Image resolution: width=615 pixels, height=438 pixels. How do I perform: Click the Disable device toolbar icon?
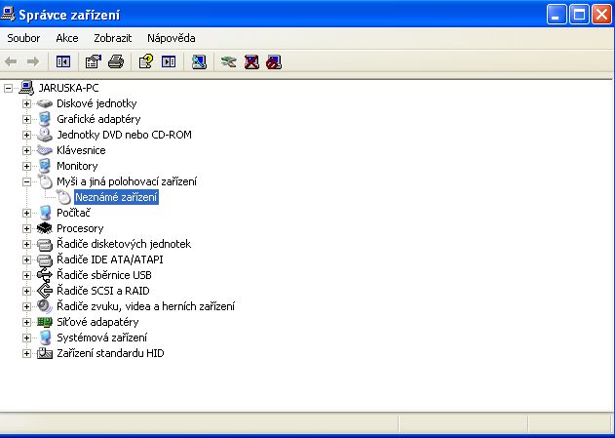coord(274,62)
